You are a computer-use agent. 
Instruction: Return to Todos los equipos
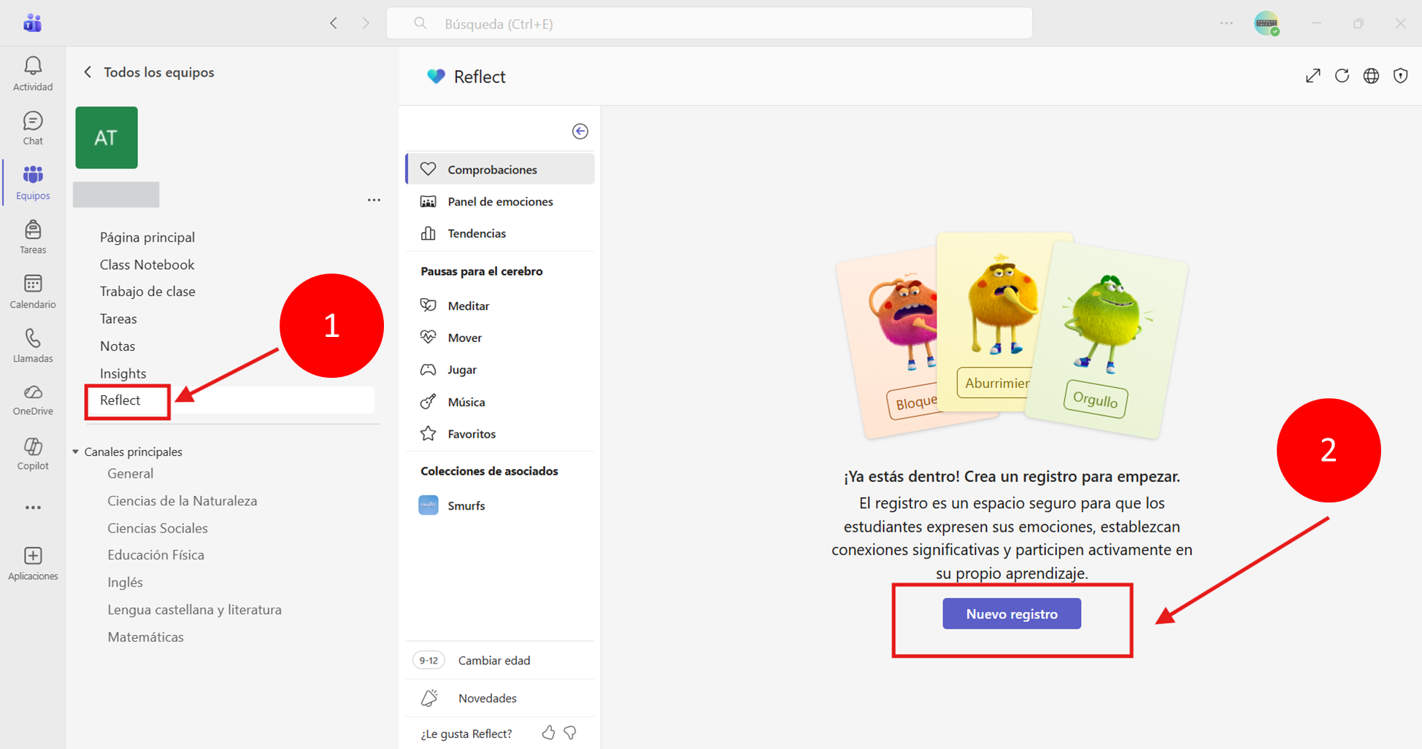(x=149, y=72)
